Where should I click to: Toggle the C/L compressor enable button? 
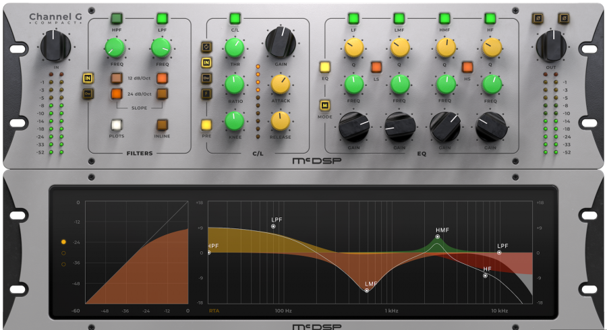click(x=235, y=18)
